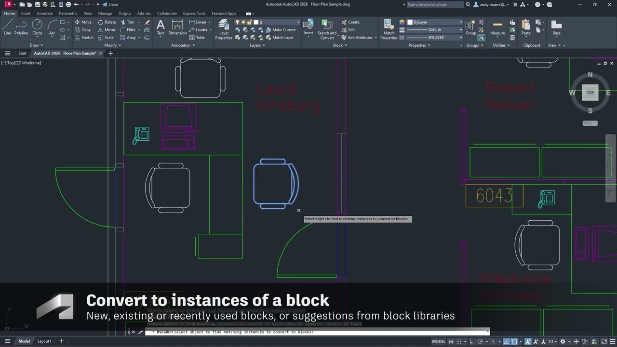Activate the Mirror command
The height and width of the screenshot is (347, 617).
click(x=107, y=30)
